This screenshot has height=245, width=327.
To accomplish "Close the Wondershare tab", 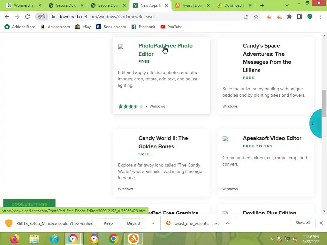I will point(40,6).
